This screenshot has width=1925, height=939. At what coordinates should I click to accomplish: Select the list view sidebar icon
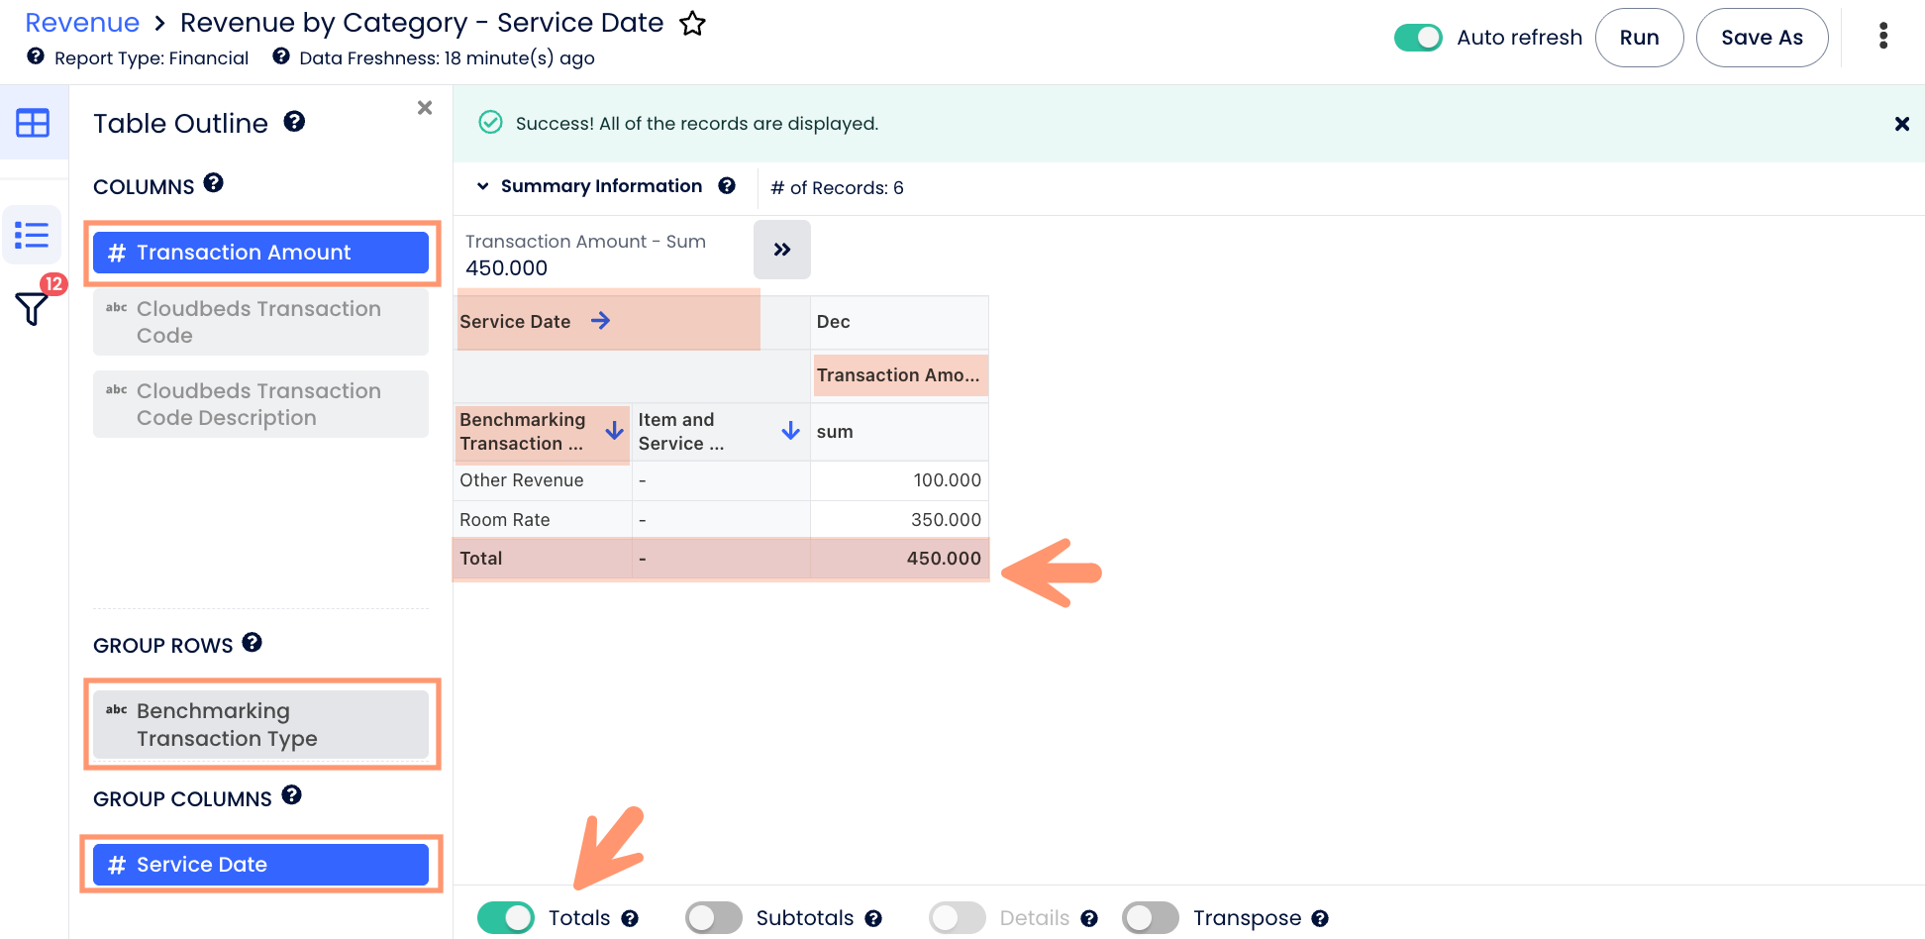coord(32,235)
